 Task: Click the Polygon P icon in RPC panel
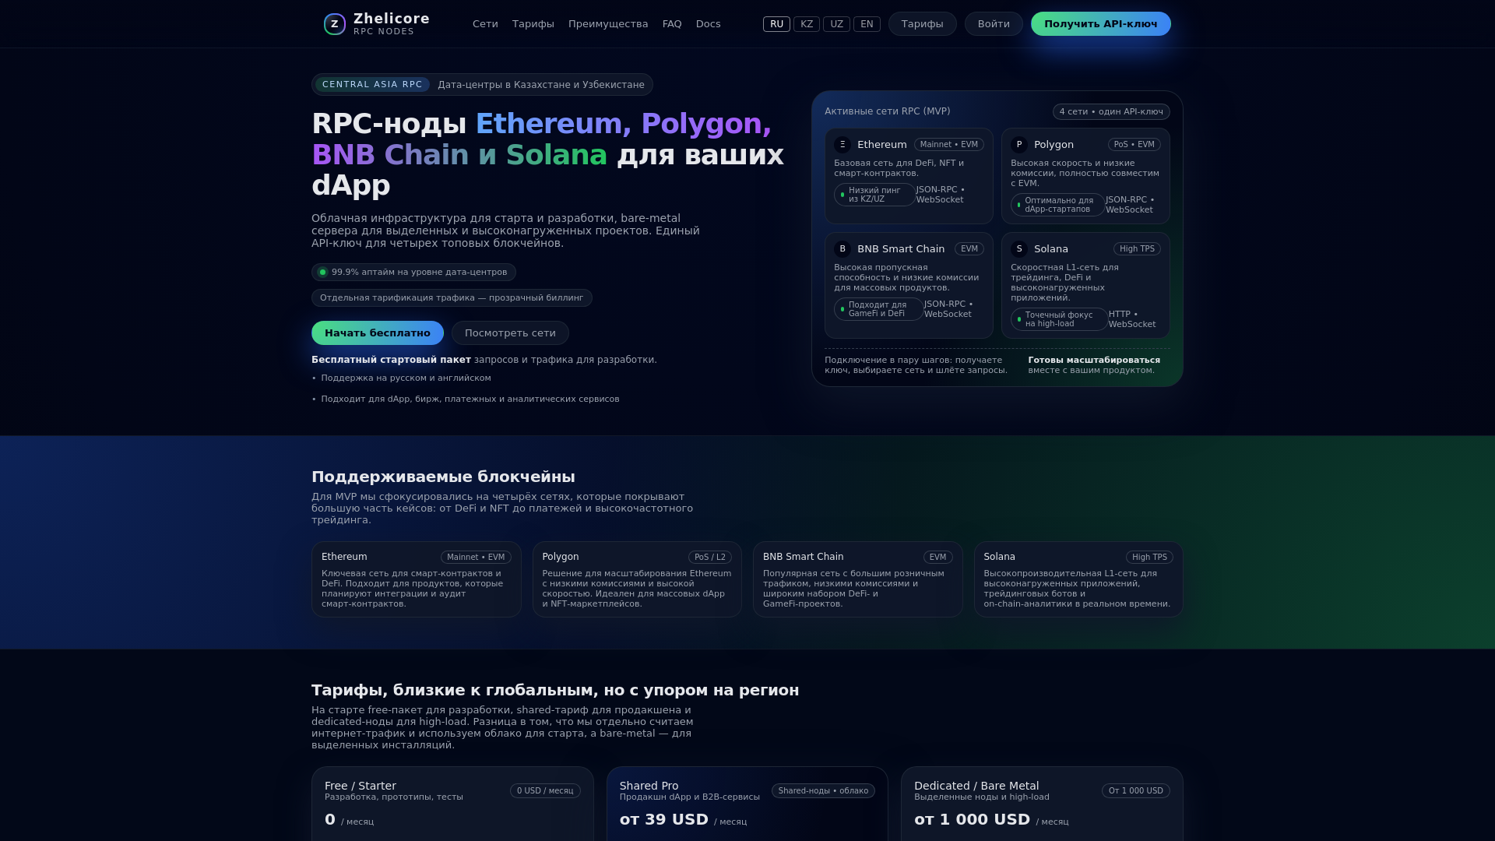tap(1019, 145)
